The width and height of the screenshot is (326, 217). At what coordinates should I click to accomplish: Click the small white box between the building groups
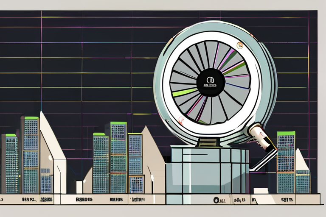pos(79,186)
